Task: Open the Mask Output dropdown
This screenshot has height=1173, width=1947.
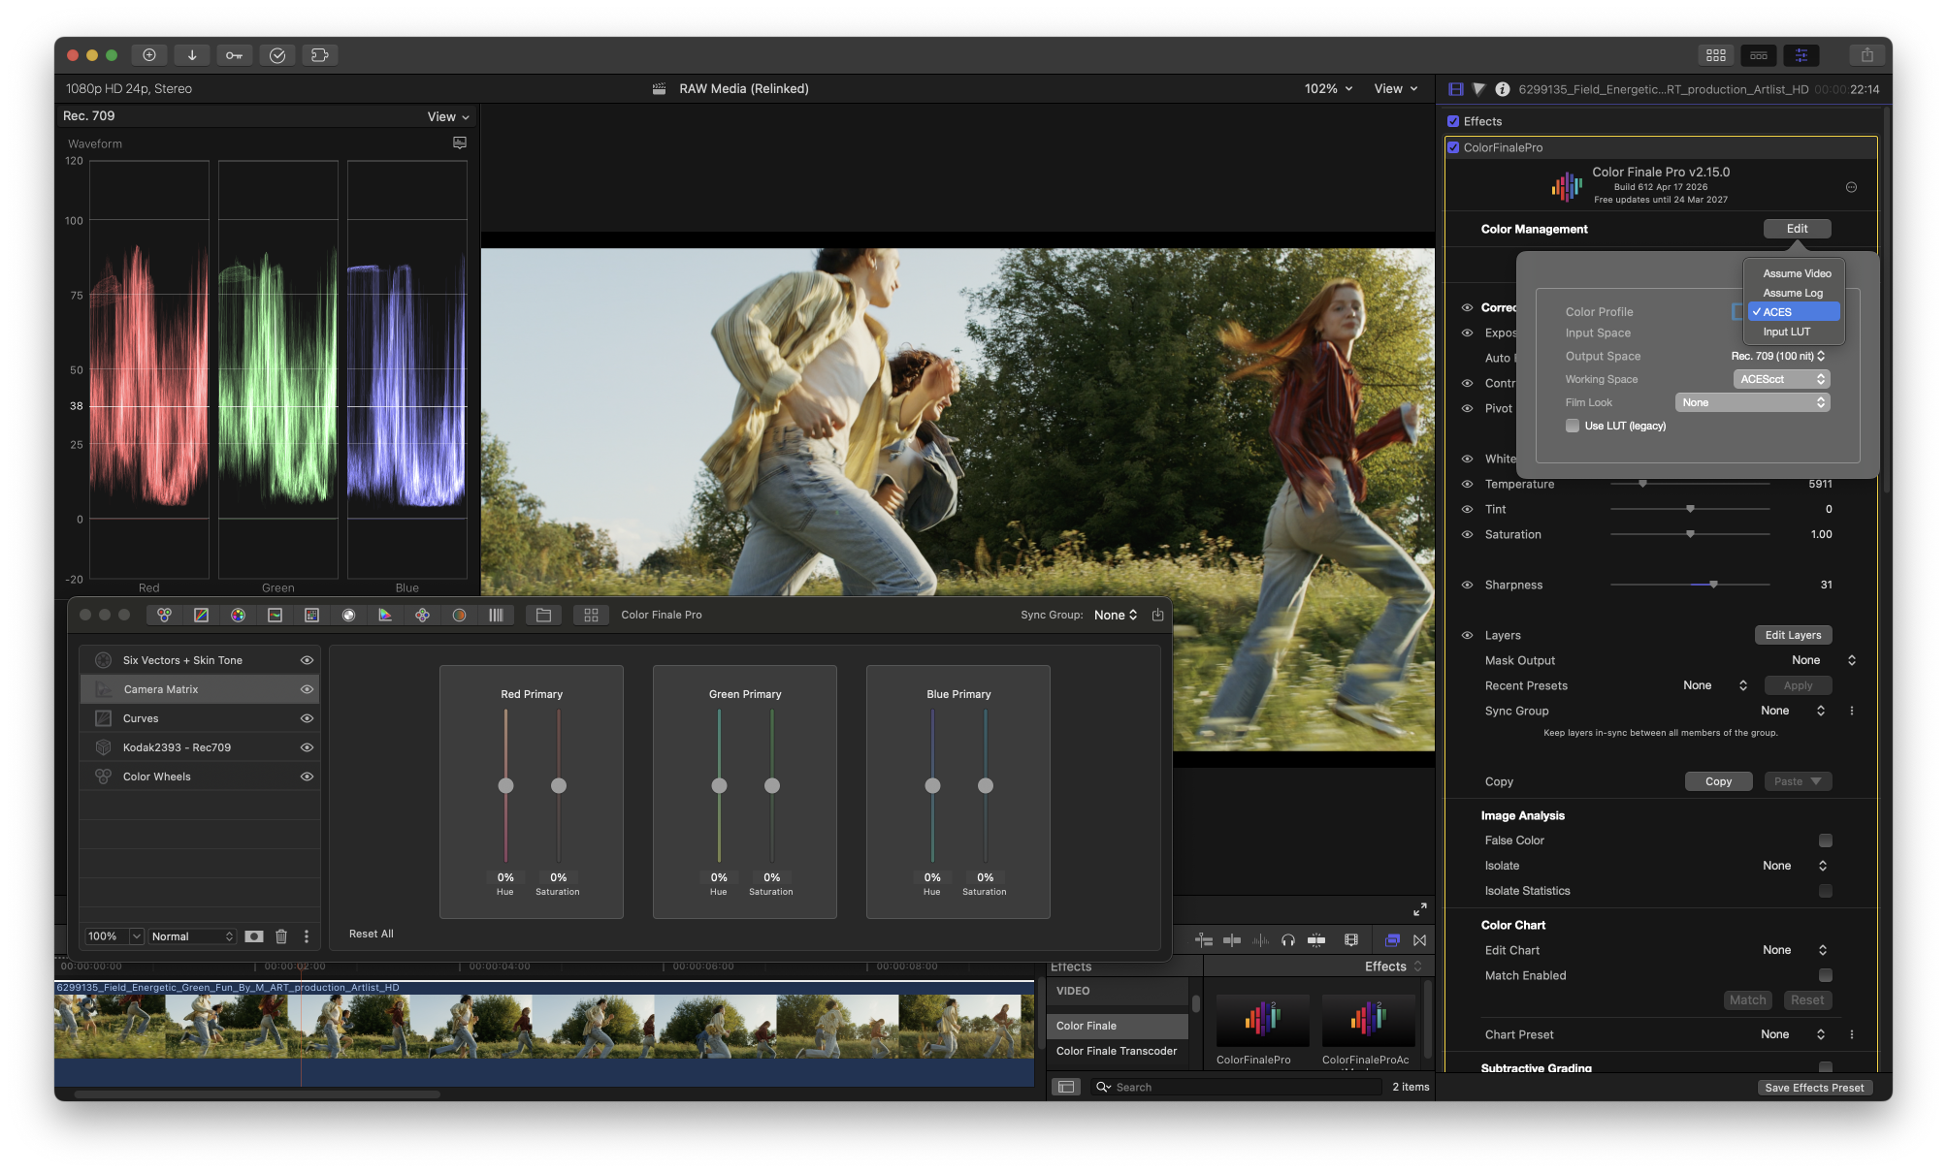Action: click(1823, 661)
